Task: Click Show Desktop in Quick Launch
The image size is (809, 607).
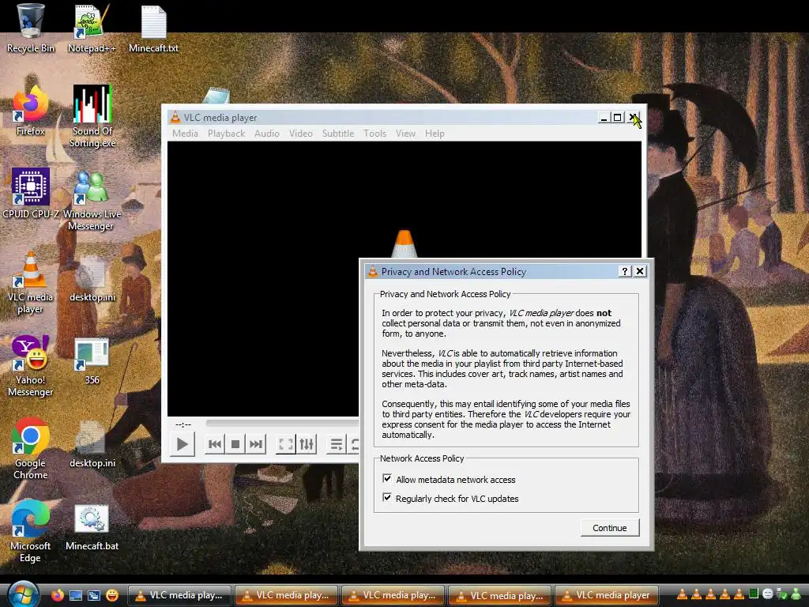Action: coord(75,595)
